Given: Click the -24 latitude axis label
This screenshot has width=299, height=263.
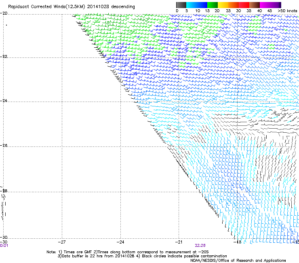Looking at the screenshot, I should coord(4,101).
